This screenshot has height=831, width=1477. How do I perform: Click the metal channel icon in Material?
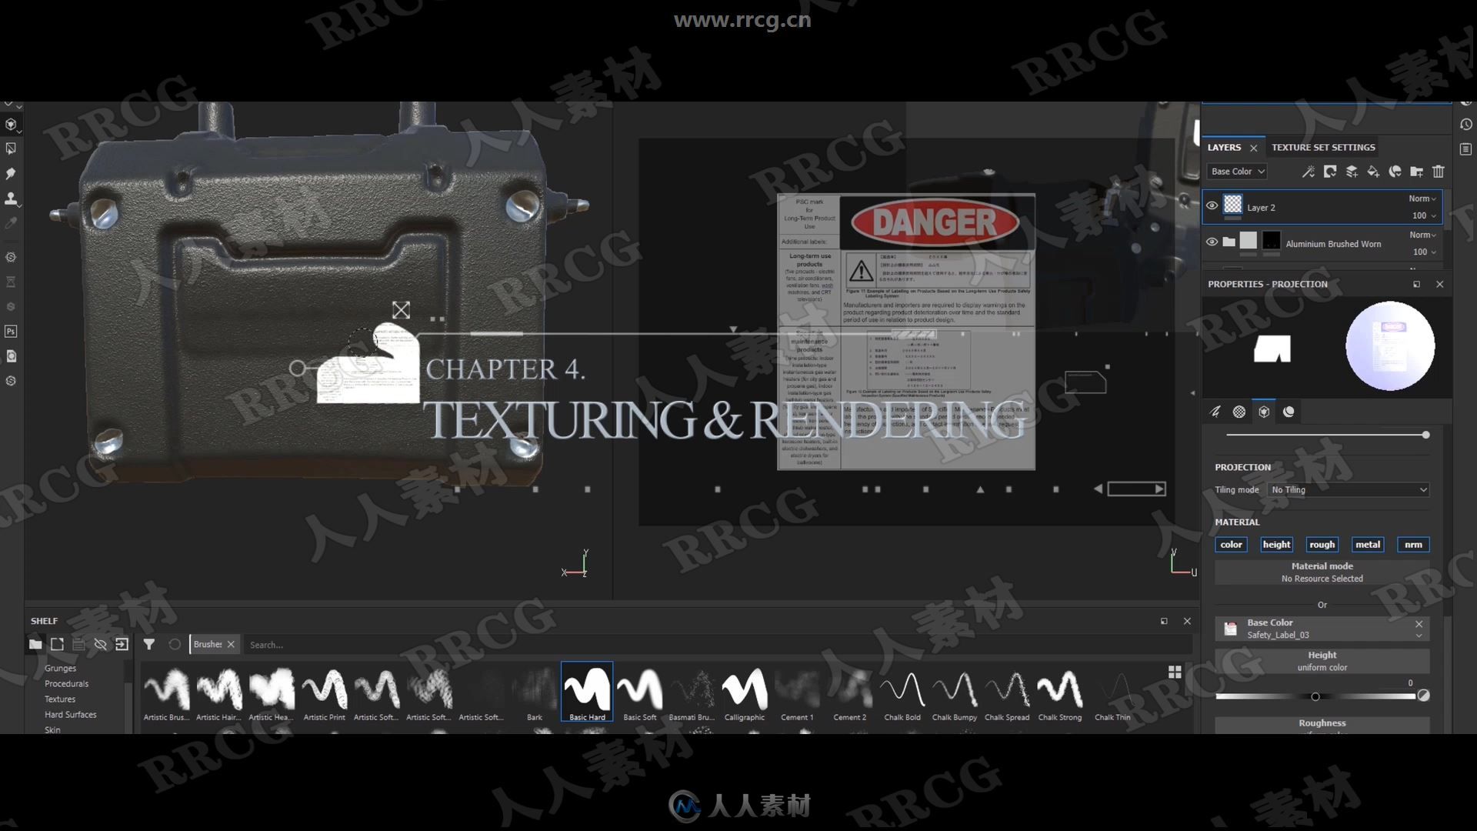pyautogui.click(x=1368, y=544)
